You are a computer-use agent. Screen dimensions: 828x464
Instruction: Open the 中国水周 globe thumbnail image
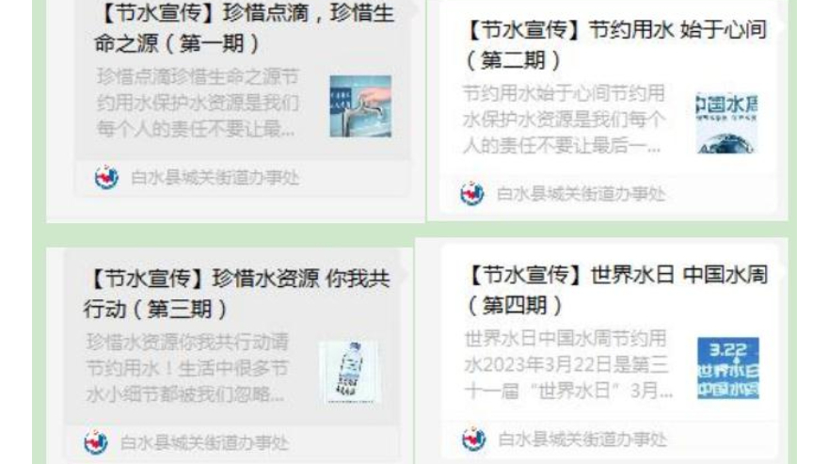click(726, 122)
